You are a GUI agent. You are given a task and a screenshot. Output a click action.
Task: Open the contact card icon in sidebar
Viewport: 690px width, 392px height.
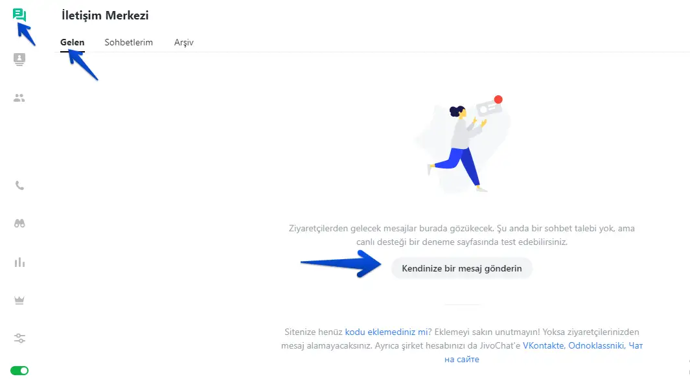point(19,59)
